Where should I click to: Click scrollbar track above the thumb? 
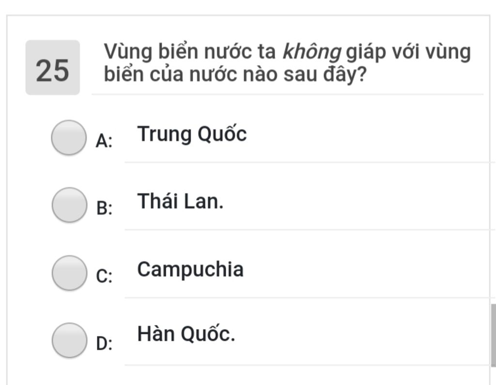tap(493, 158)
